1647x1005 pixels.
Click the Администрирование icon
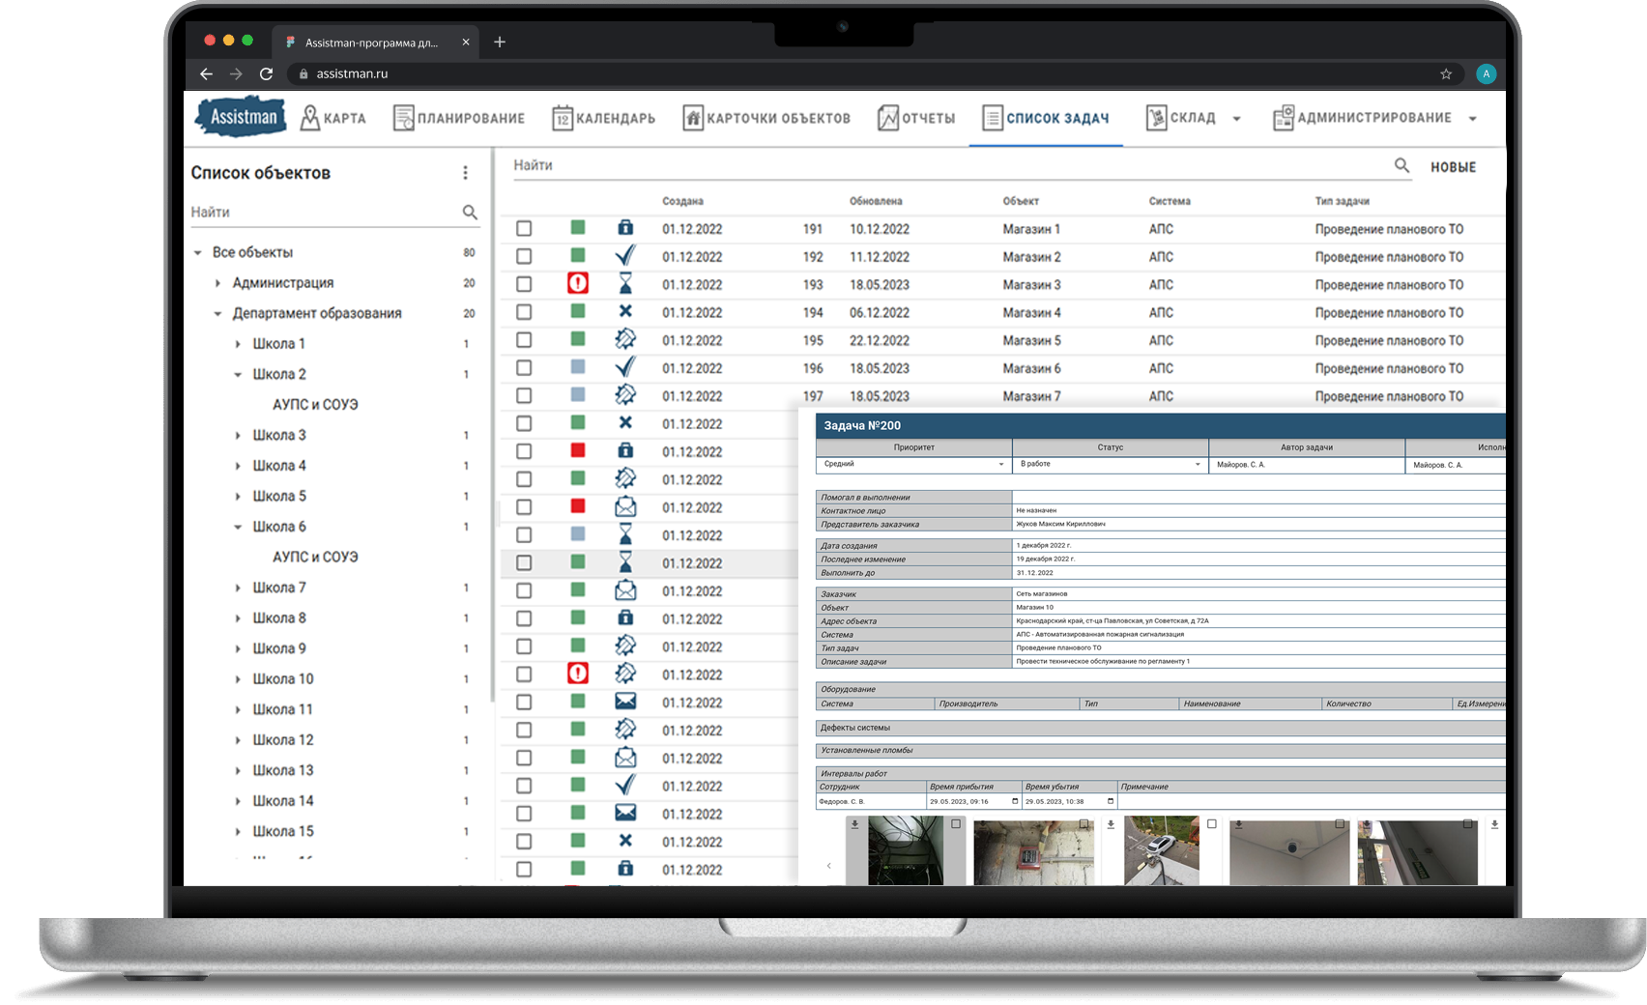point(1283,118)
